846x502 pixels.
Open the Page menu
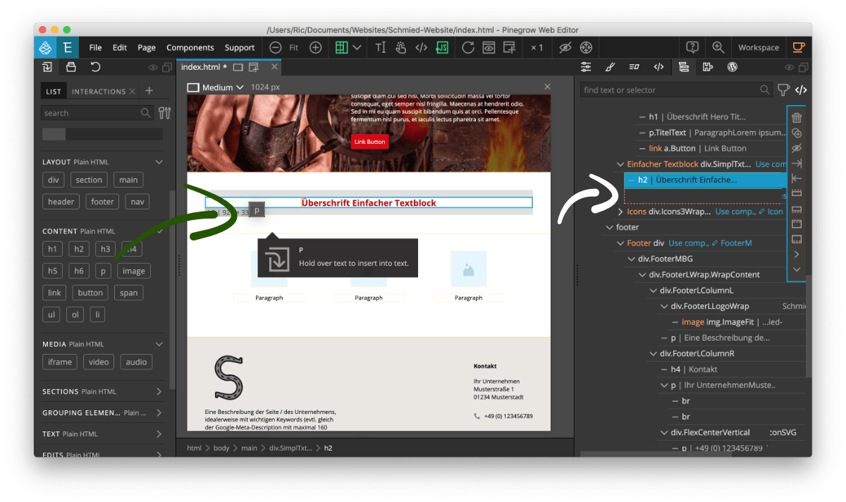147,47
